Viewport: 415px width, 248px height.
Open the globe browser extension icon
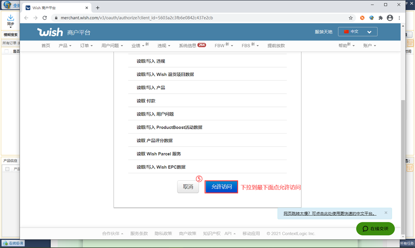coord(371,18)
